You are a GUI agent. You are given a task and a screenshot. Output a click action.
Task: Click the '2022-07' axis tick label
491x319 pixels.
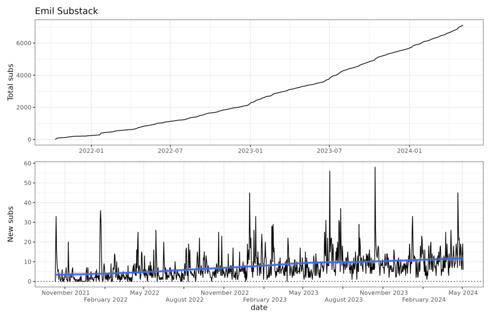(170, 151)
